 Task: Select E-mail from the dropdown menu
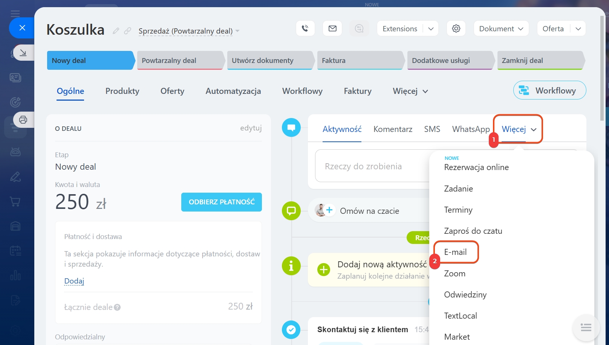(x=455, y=252)
